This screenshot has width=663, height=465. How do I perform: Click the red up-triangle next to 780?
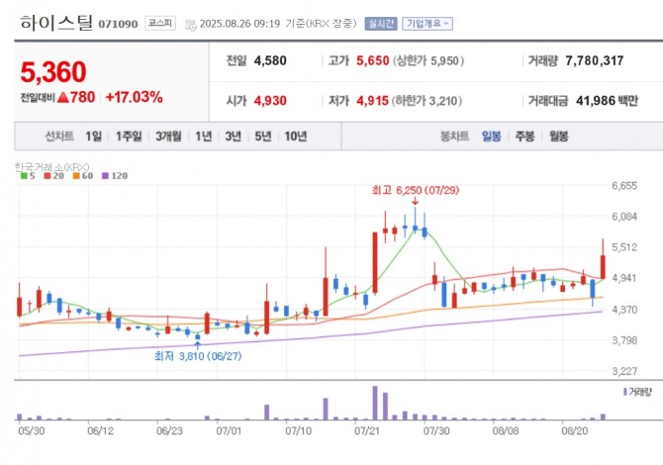[63, 98]
